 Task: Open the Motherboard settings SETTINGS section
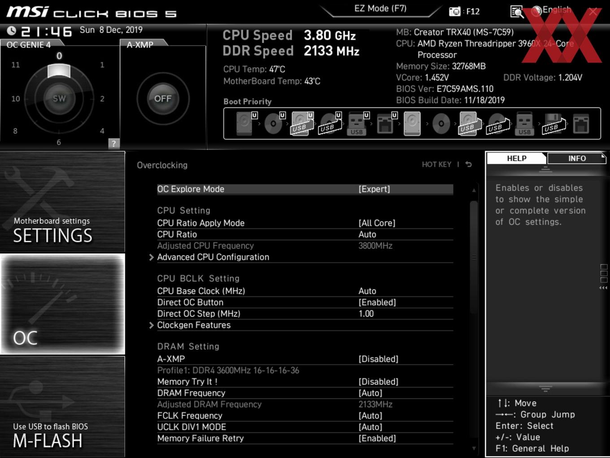click(x=62, y=202)
